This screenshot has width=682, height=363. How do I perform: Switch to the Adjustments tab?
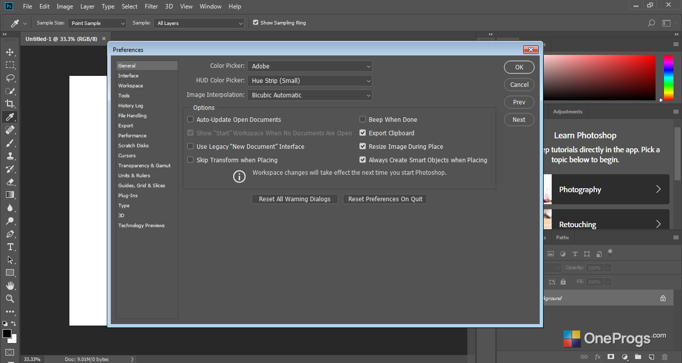coord(568,112)
